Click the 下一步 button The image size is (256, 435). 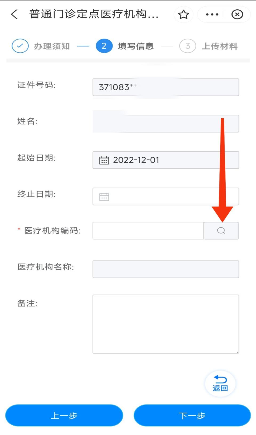(192, 415)
